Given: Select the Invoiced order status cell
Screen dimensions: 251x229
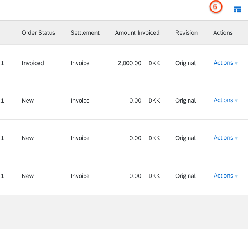Looking at the screenshot, I should click(x=33, y=63).
